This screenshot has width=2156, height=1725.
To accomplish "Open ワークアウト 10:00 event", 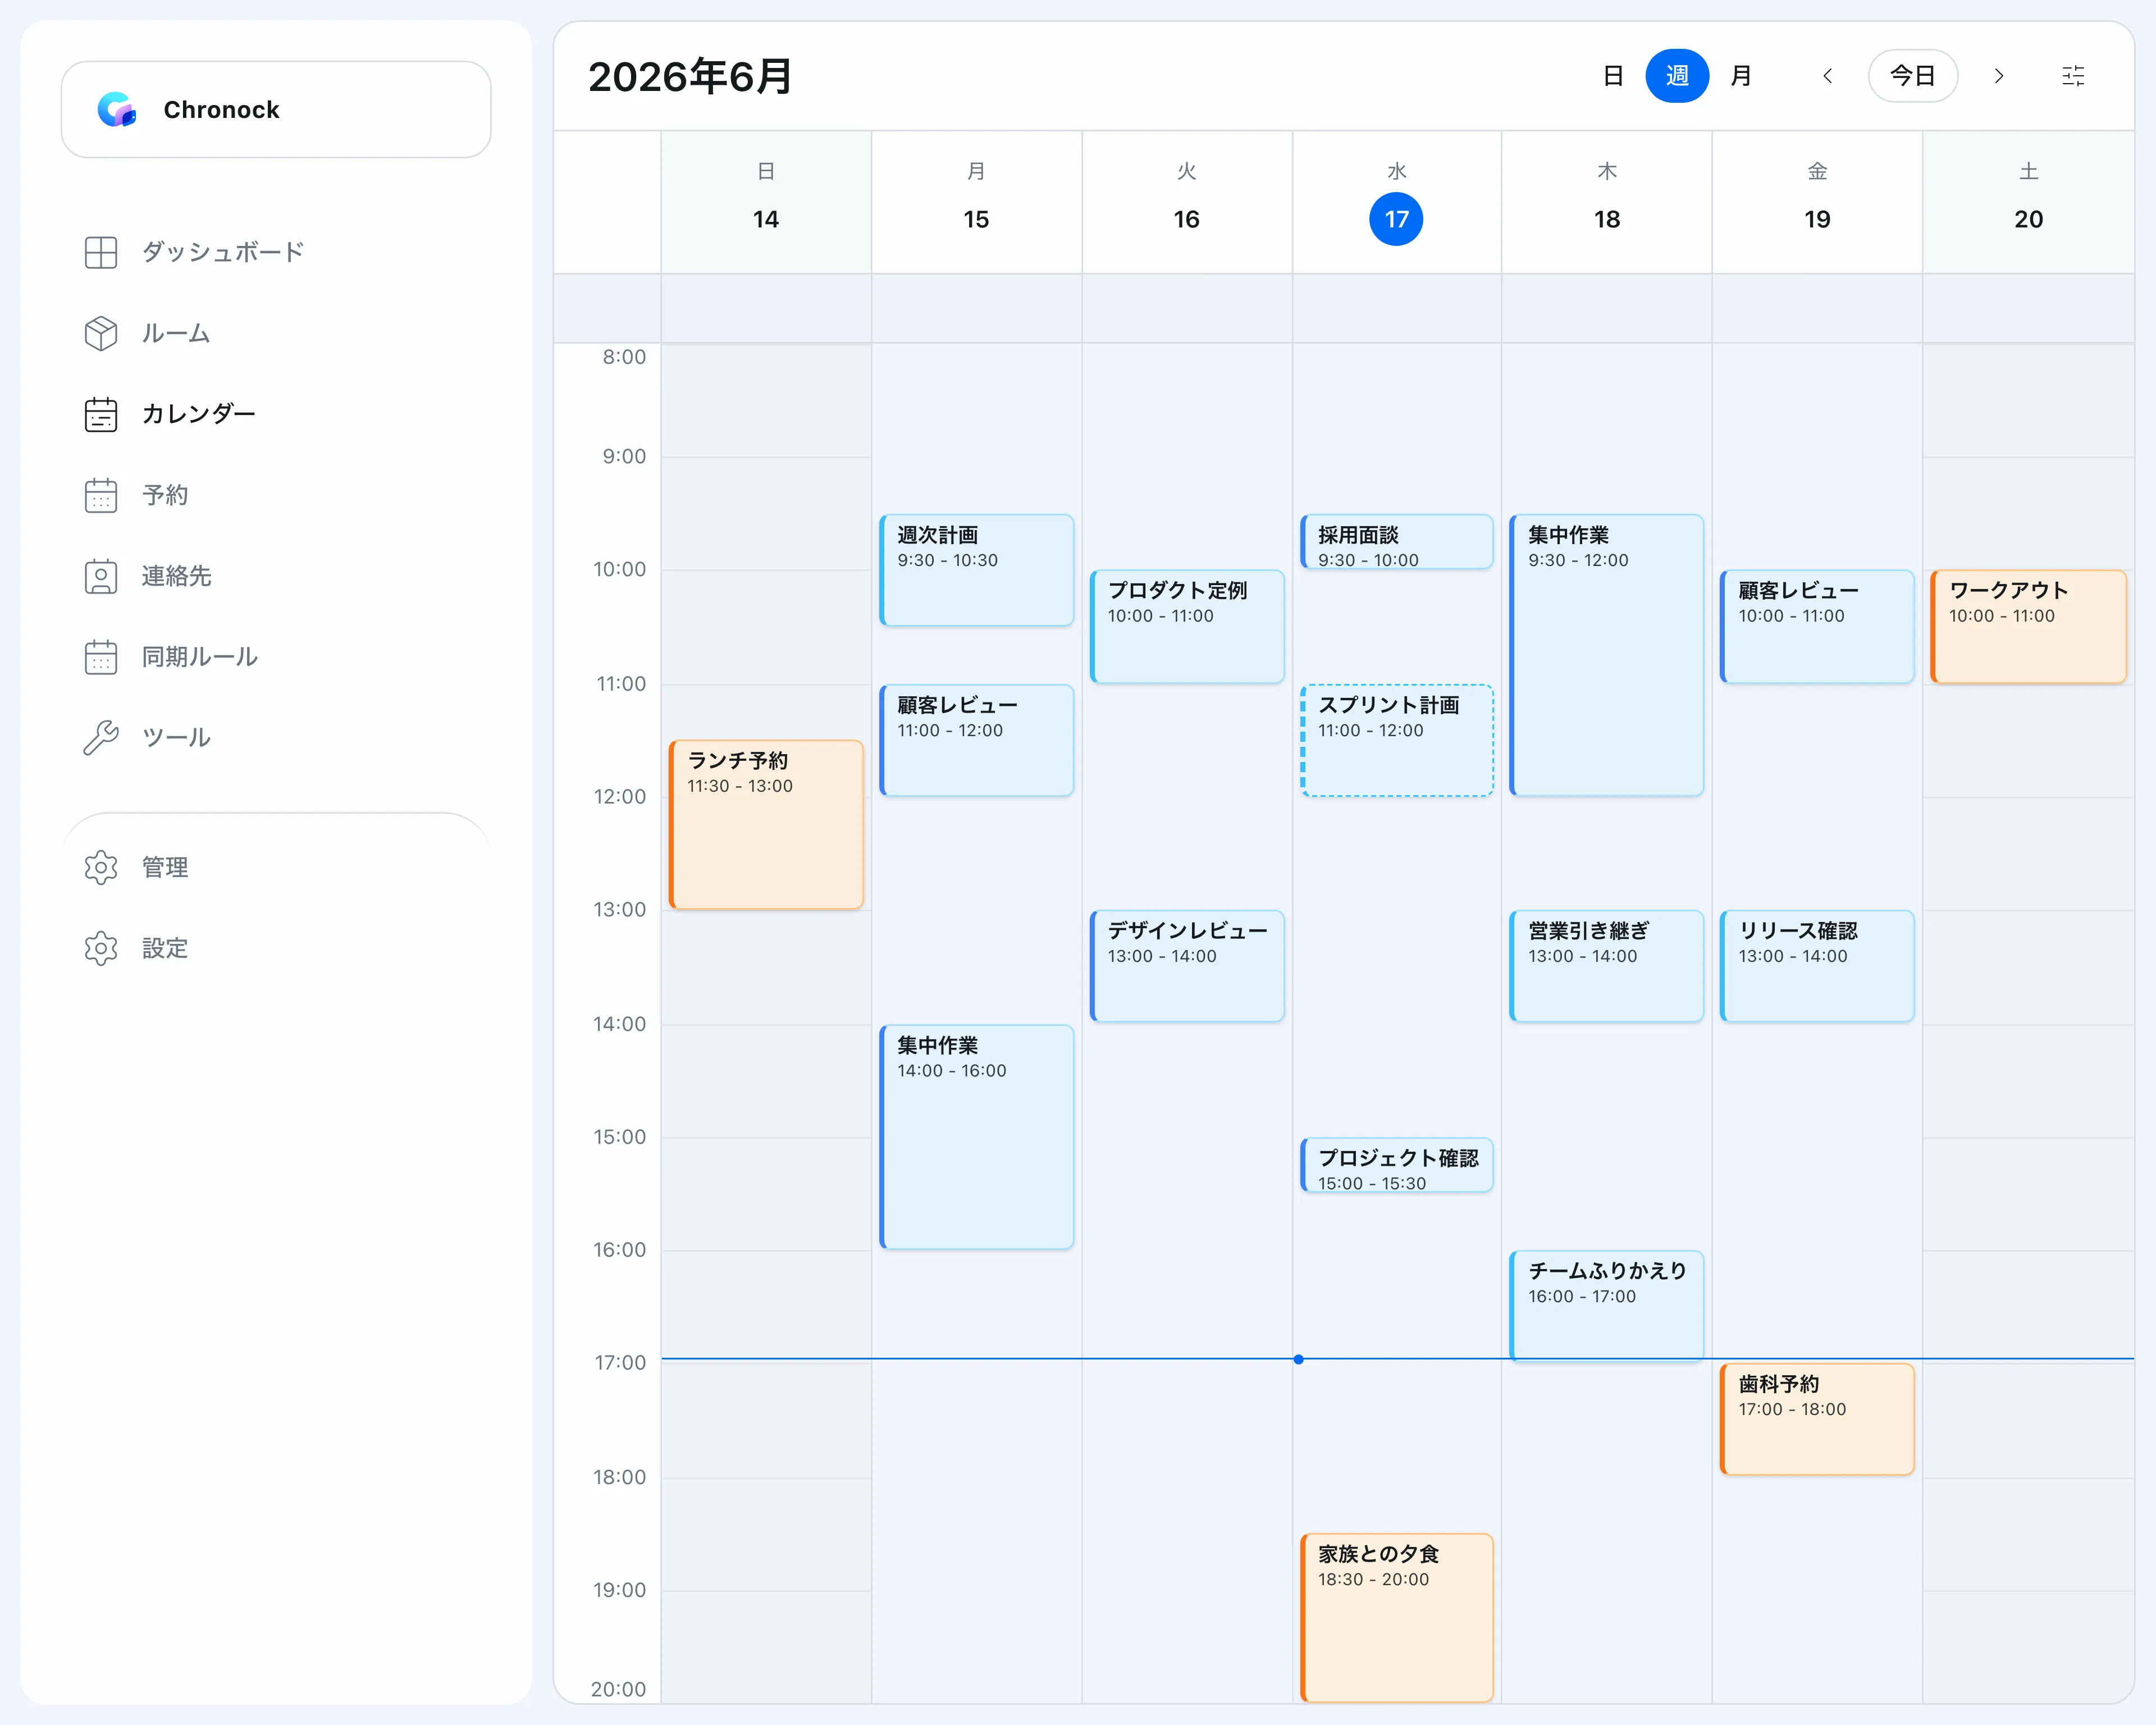I will [x=2028, y=627].
